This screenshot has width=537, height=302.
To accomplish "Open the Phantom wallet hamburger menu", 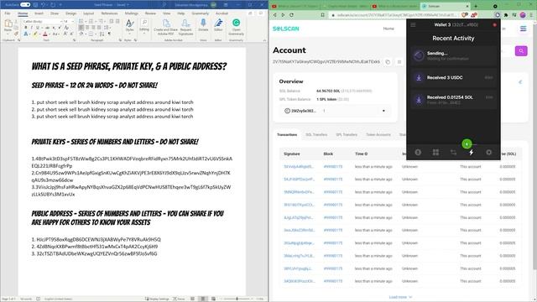I will point(413,24).
